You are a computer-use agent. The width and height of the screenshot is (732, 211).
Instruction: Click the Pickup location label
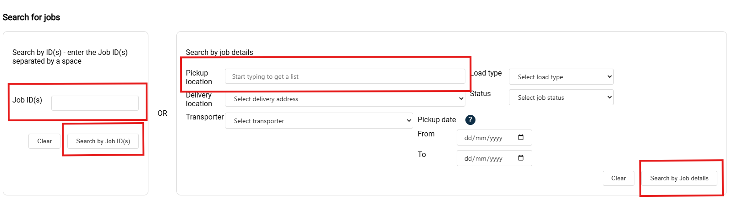click(x=199, y=77)
